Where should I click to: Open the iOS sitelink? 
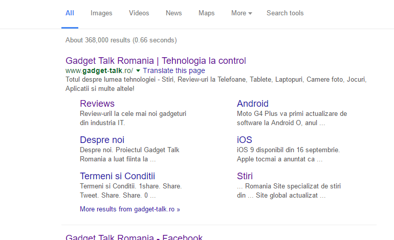[244, 140]
